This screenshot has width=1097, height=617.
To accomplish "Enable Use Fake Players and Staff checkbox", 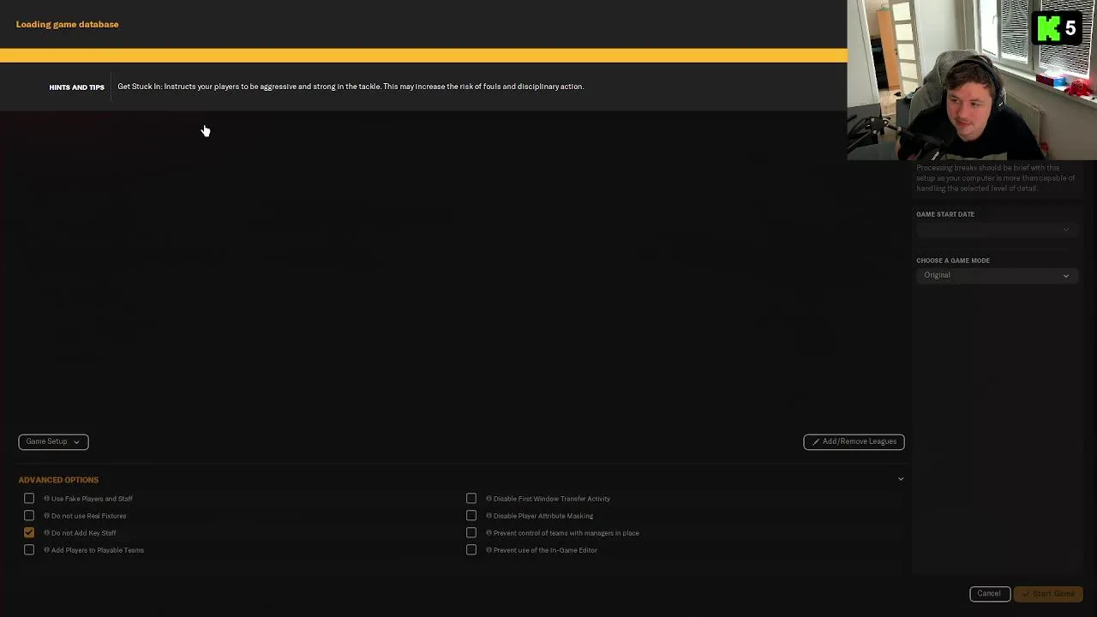I will (29, 499).
